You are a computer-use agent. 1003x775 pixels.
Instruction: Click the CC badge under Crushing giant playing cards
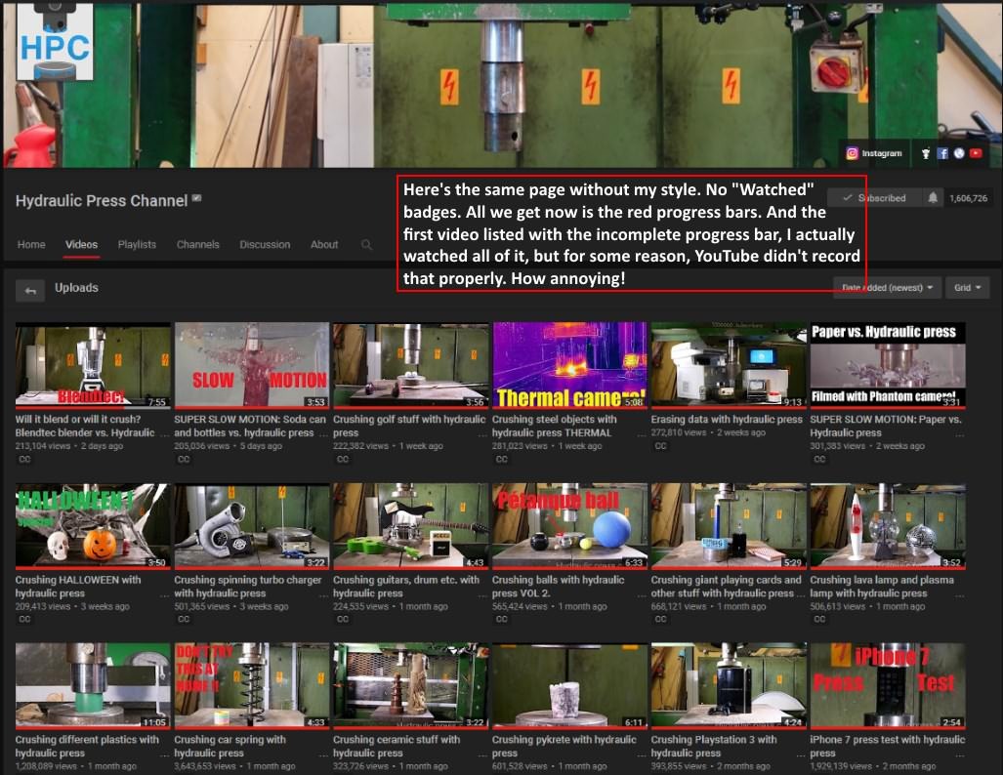tap(661, 619)
